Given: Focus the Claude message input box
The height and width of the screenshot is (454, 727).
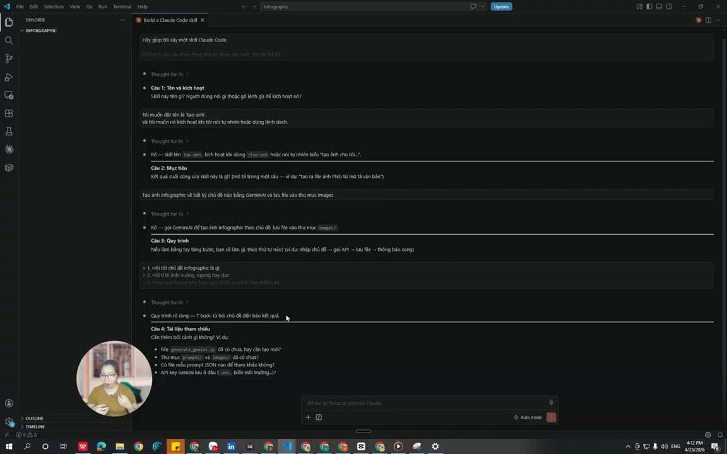Looking at the screenshot, I should click(x=424, y=403).
